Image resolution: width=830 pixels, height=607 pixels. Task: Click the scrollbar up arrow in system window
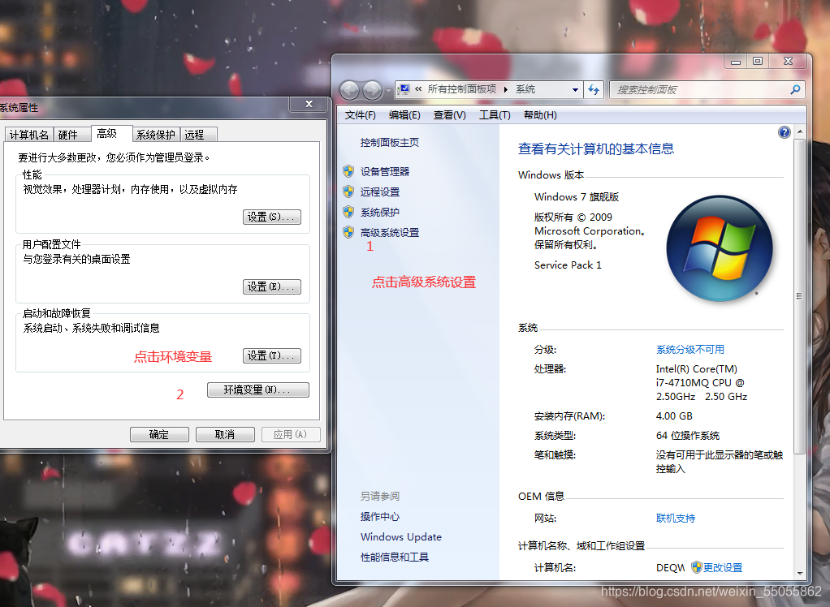799,131
